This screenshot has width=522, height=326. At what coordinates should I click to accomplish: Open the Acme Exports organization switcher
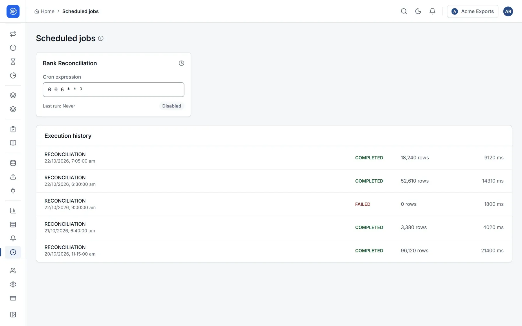tap(472, 11)
